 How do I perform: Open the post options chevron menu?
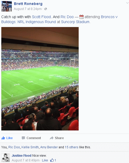(127, 3)
